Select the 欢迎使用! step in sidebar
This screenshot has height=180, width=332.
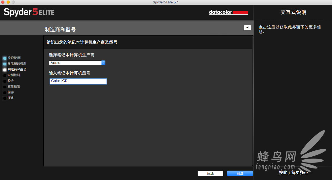[x=14, y=58]
